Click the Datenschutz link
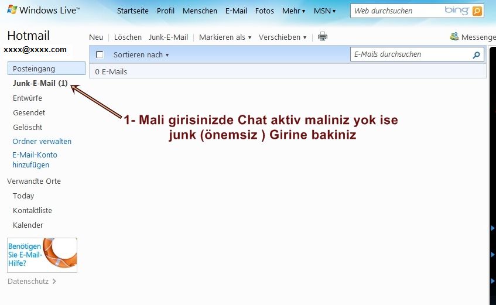Viewport: 496px width, 305px height. [32, 281]
